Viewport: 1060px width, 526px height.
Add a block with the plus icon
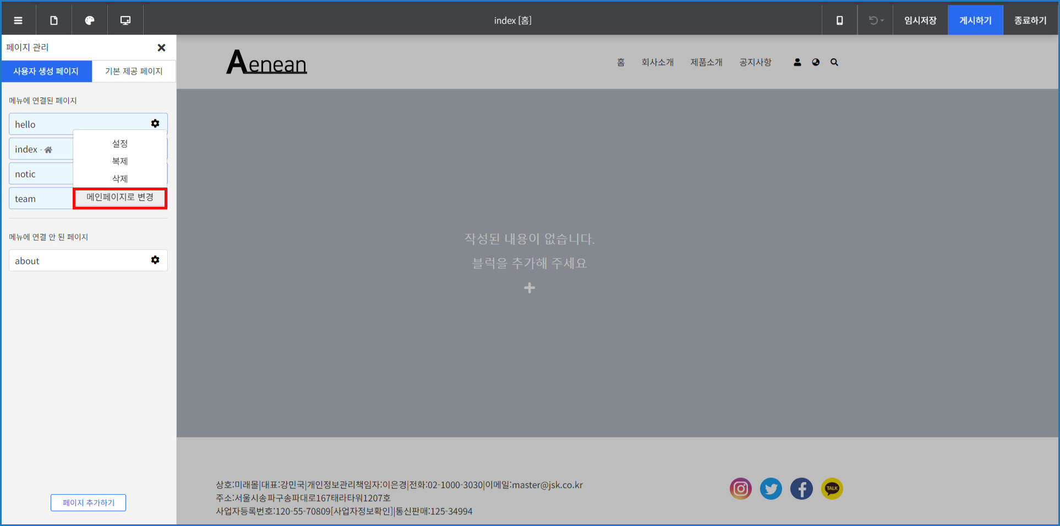coord(529,288)
